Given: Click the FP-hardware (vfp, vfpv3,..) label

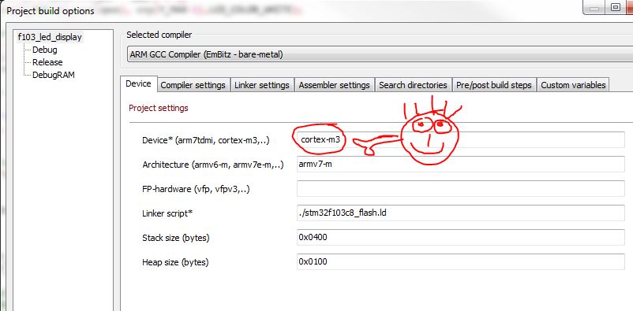Looking at the screenshot, I should pyautogui.click(x=196, y=189).
